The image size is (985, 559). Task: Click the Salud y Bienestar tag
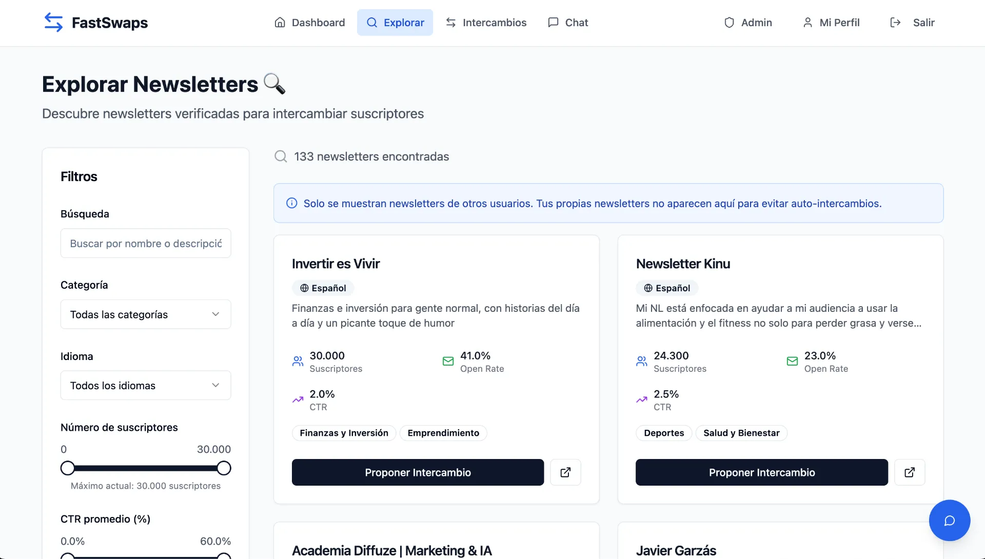[x=741, y=433]
